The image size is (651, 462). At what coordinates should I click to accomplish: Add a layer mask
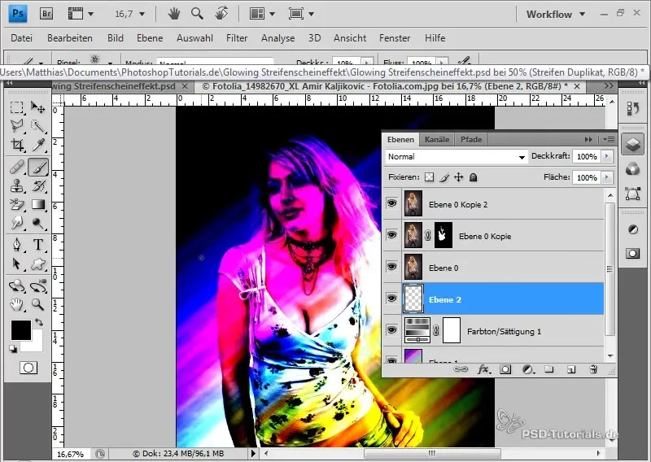505,369
